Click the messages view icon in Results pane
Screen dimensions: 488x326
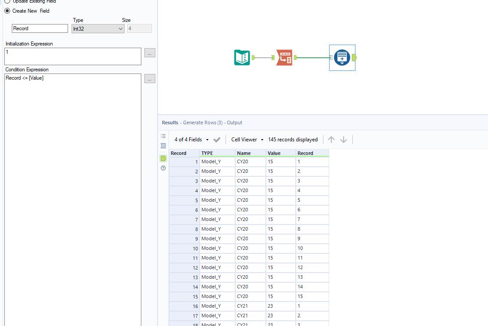pos(163,136)
